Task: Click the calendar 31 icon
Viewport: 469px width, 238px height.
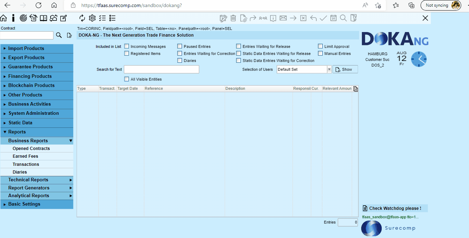Action: (333, 18)
